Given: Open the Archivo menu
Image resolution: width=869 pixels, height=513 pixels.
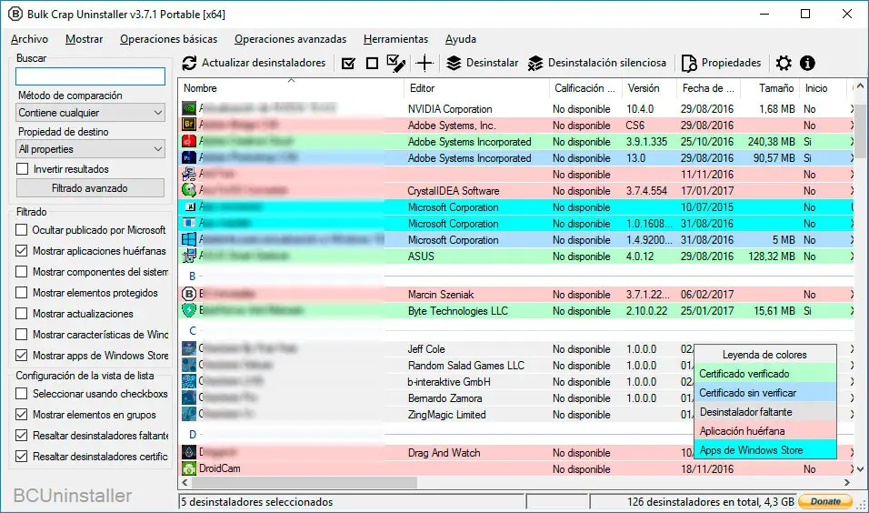Looking at the screenshot, I should point(29,39).
